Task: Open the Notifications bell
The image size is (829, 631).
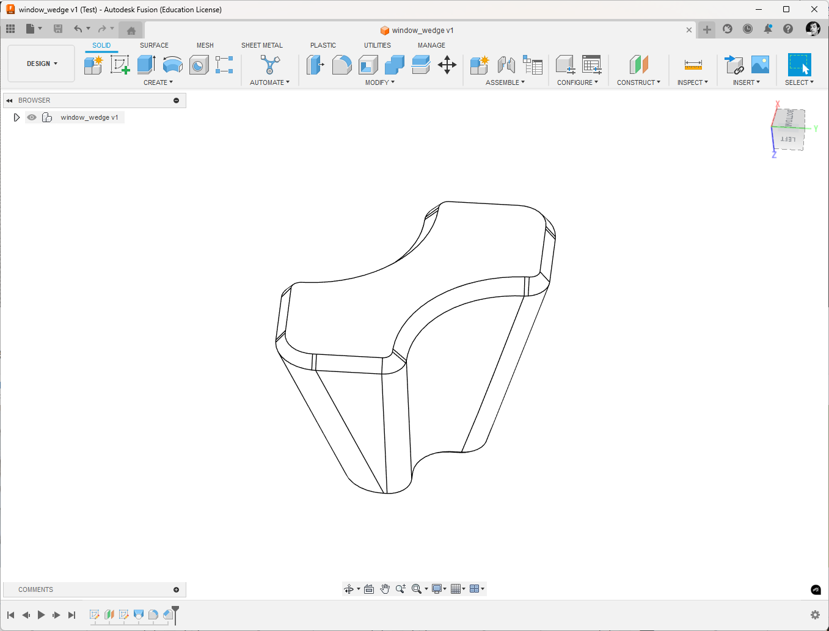Action: click(x=768, y=29)
